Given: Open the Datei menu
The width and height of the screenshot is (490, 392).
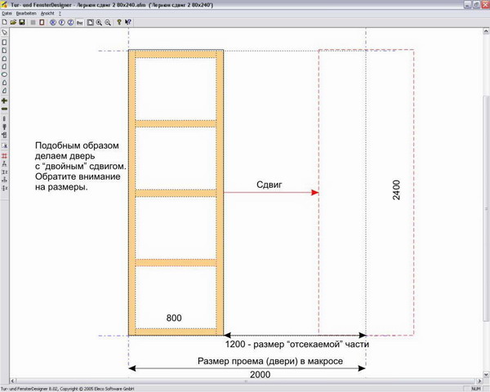Looking at the screenshot, I should (7, 14).
